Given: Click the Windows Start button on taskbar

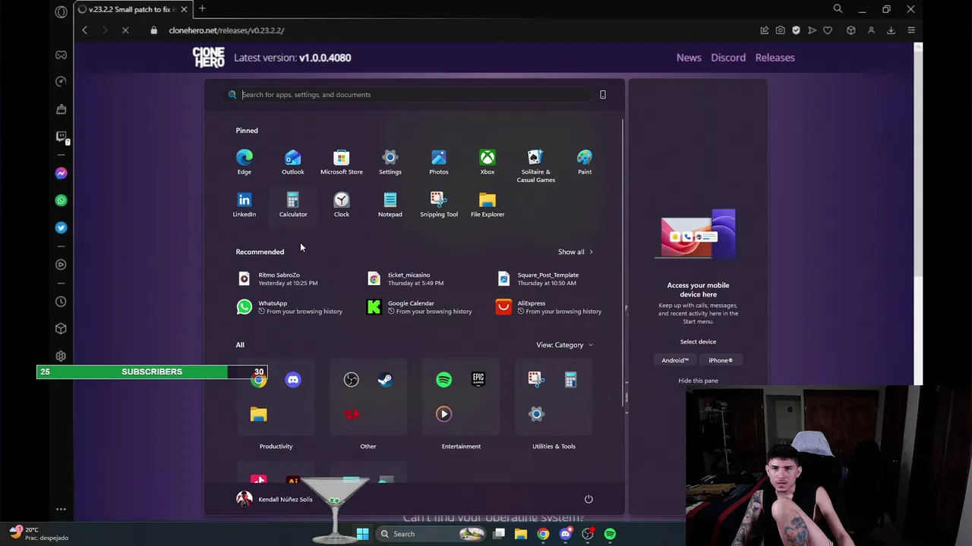Looking at the screenshot, I should pos(362,534).
